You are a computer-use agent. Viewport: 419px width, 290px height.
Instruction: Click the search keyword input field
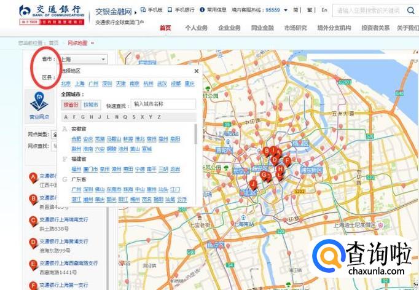pyautogui.click(x=369, y=10)
